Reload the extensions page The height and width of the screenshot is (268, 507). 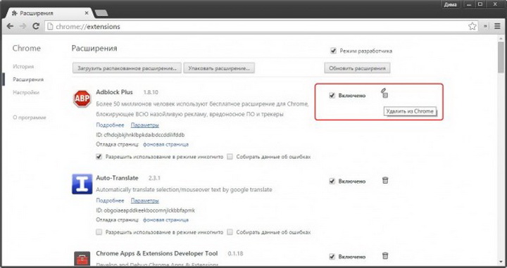36,27
